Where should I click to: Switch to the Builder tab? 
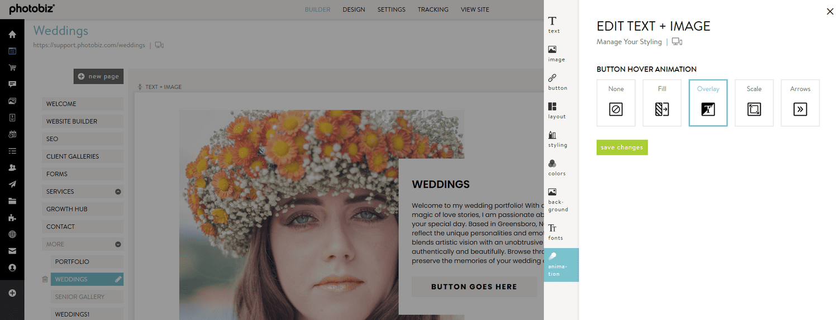(317, 9)
